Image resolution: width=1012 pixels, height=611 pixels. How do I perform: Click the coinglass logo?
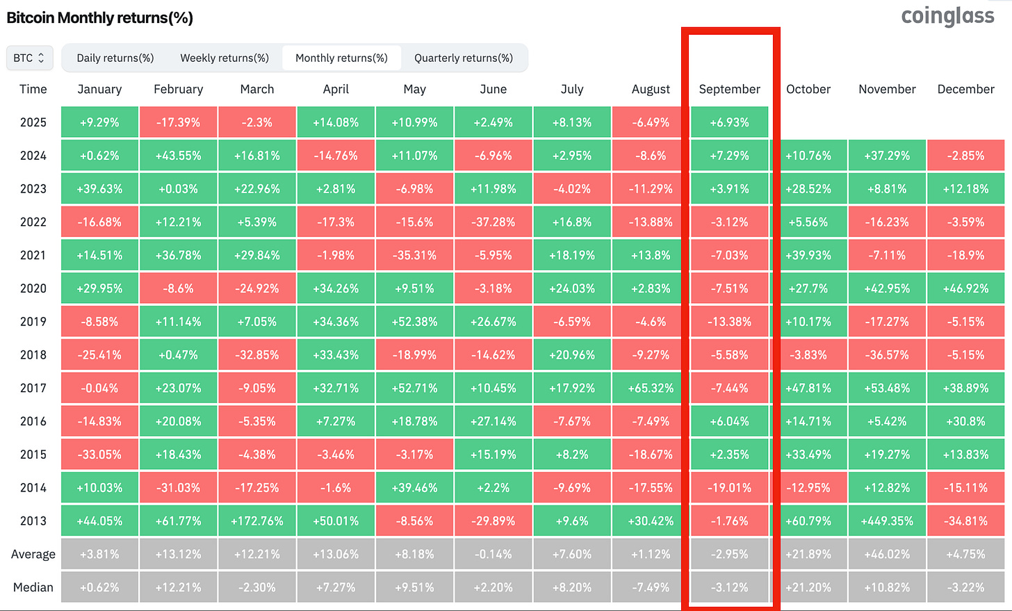tap(947, 16)
